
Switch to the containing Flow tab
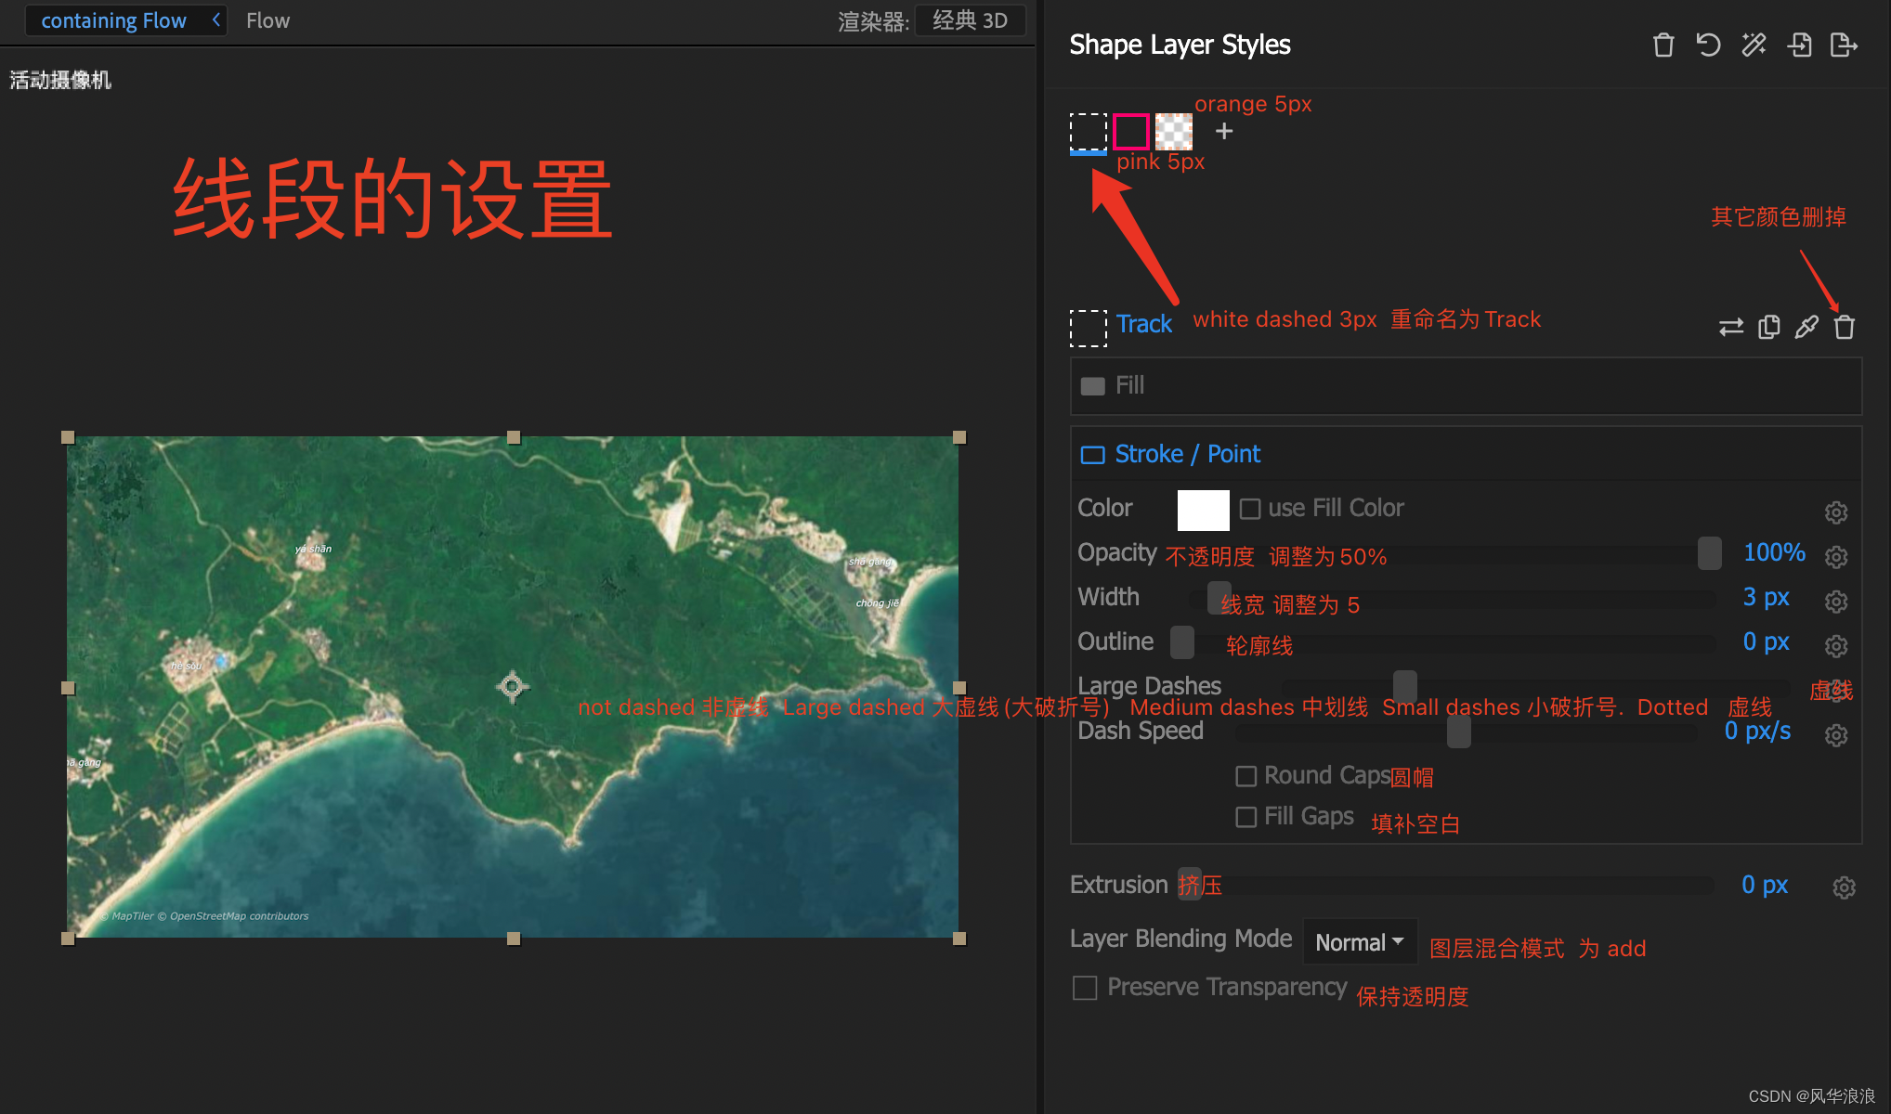113,20
